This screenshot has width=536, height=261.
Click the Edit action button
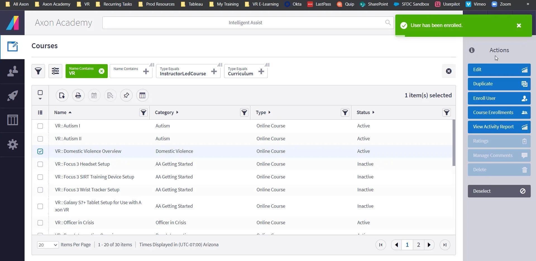499,70
